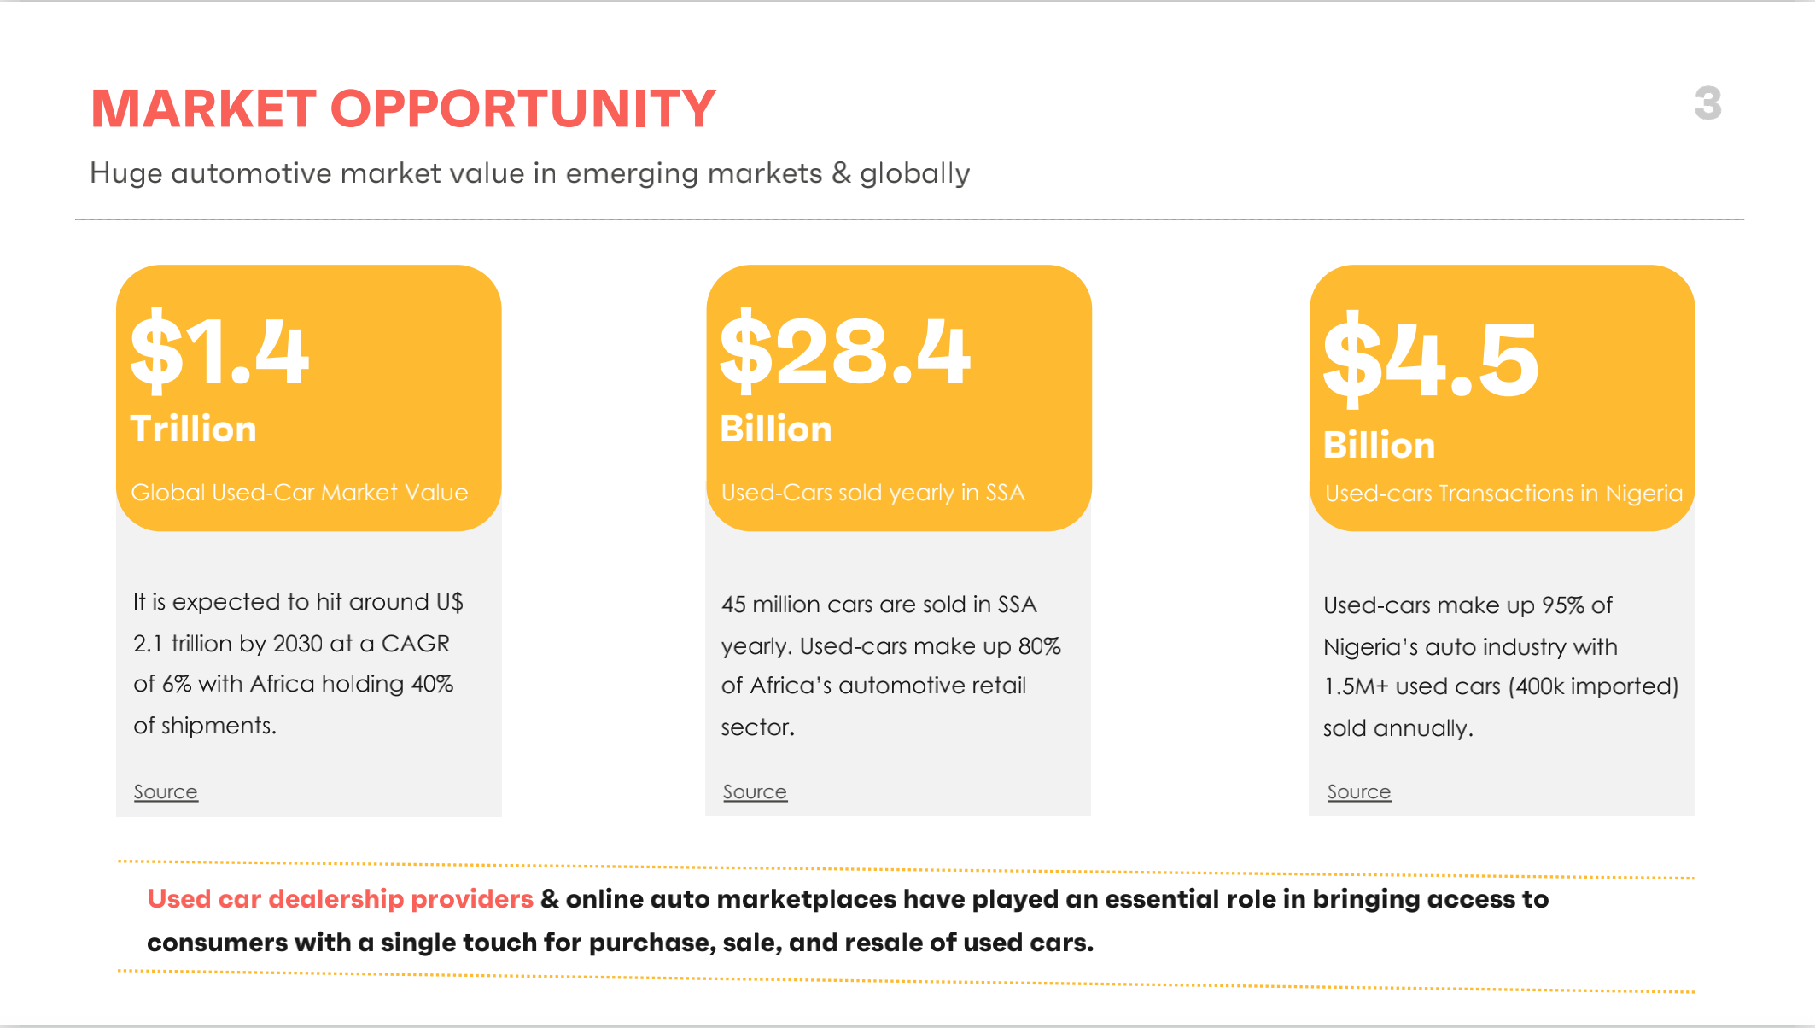Click the red 'Used car dealership providers' text
This screenshot has width=1815, height=1028.
[340, 899]
